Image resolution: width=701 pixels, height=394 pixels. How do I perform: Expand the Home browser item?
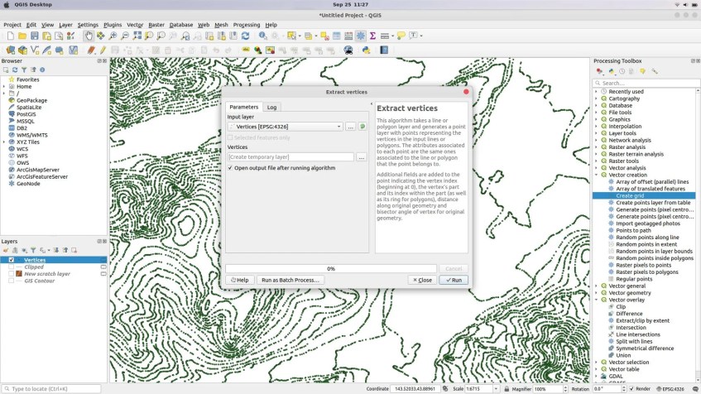pos(4,86)
